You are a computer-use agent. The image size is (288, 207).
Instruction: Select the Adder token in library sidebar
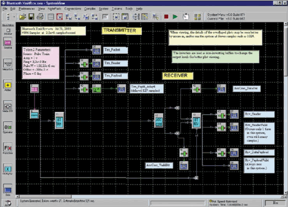pos(8,84)
